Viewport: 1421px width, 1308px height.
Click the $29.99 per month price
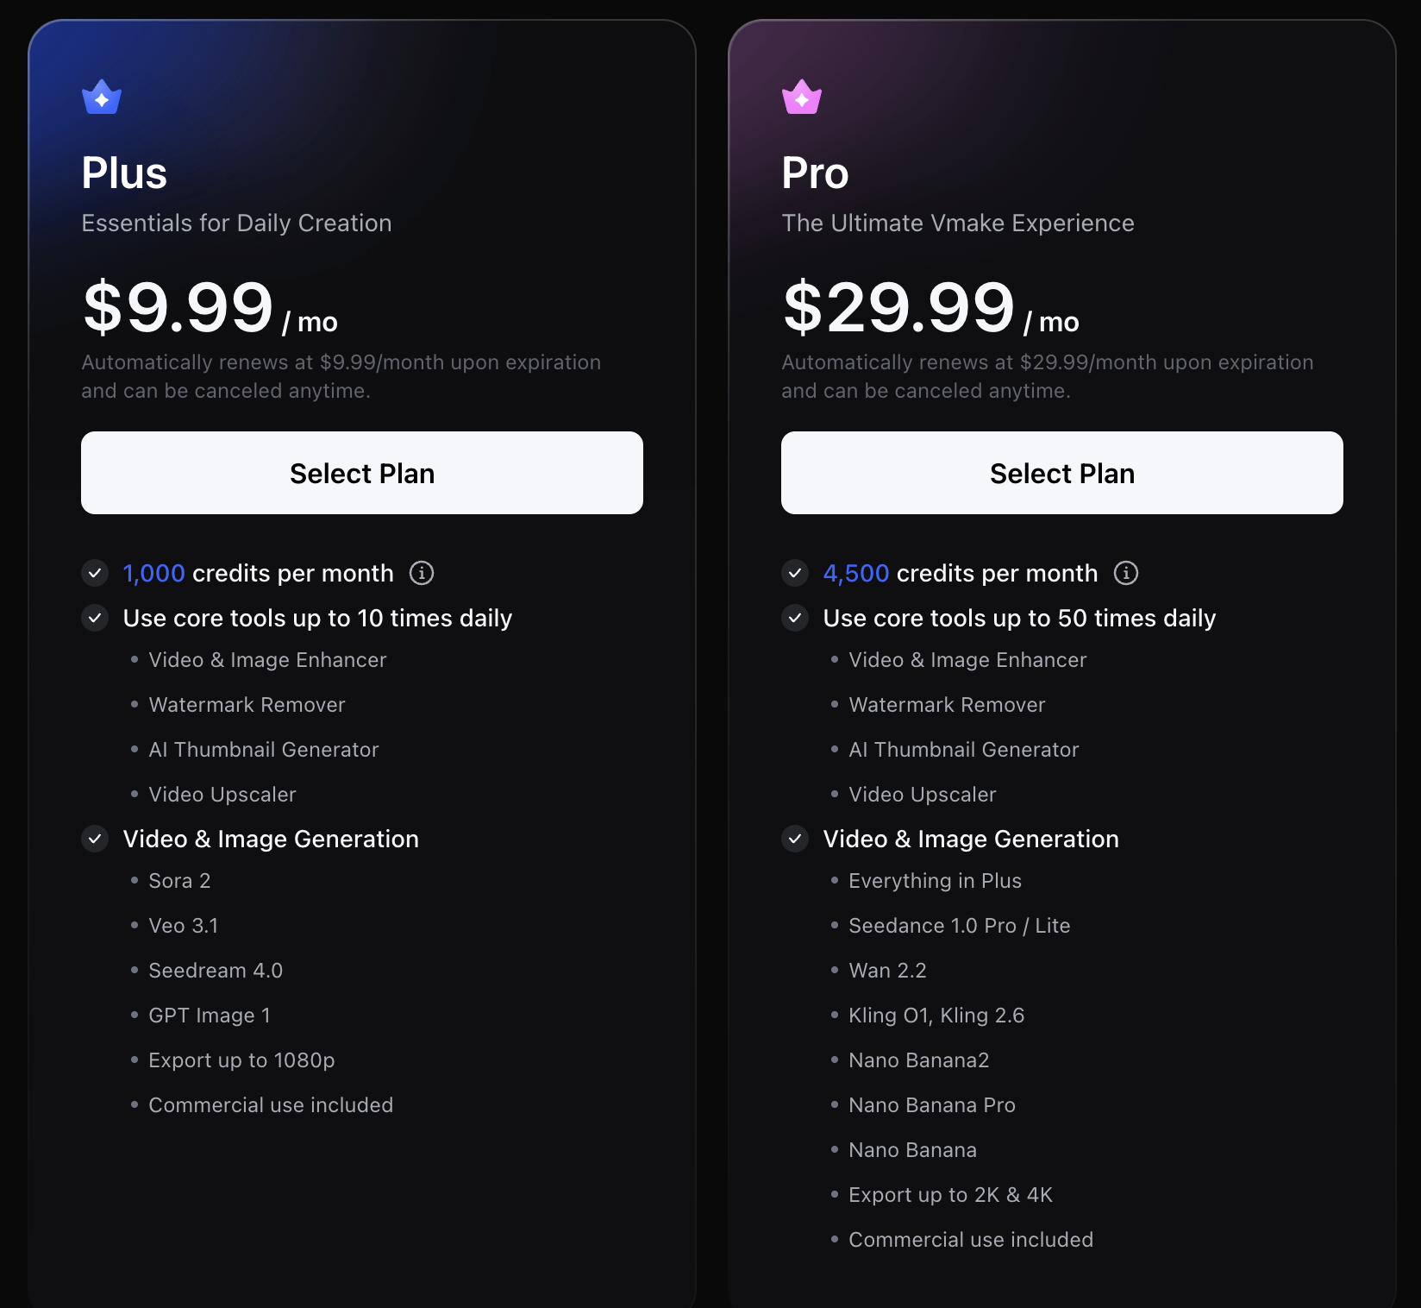[x=898, y=308]
